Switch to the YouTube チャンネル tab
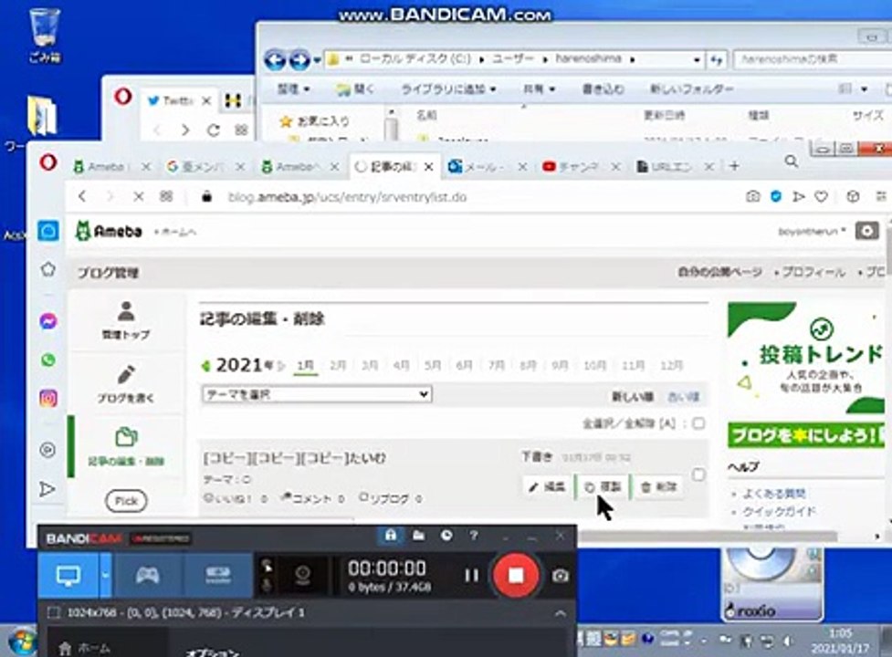 click(581, 166)
